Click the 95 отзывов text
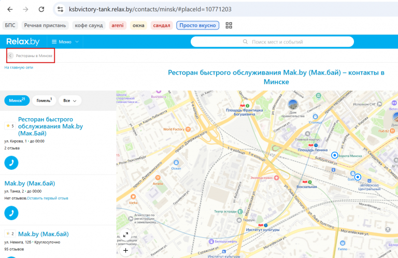 coord(14,249)
